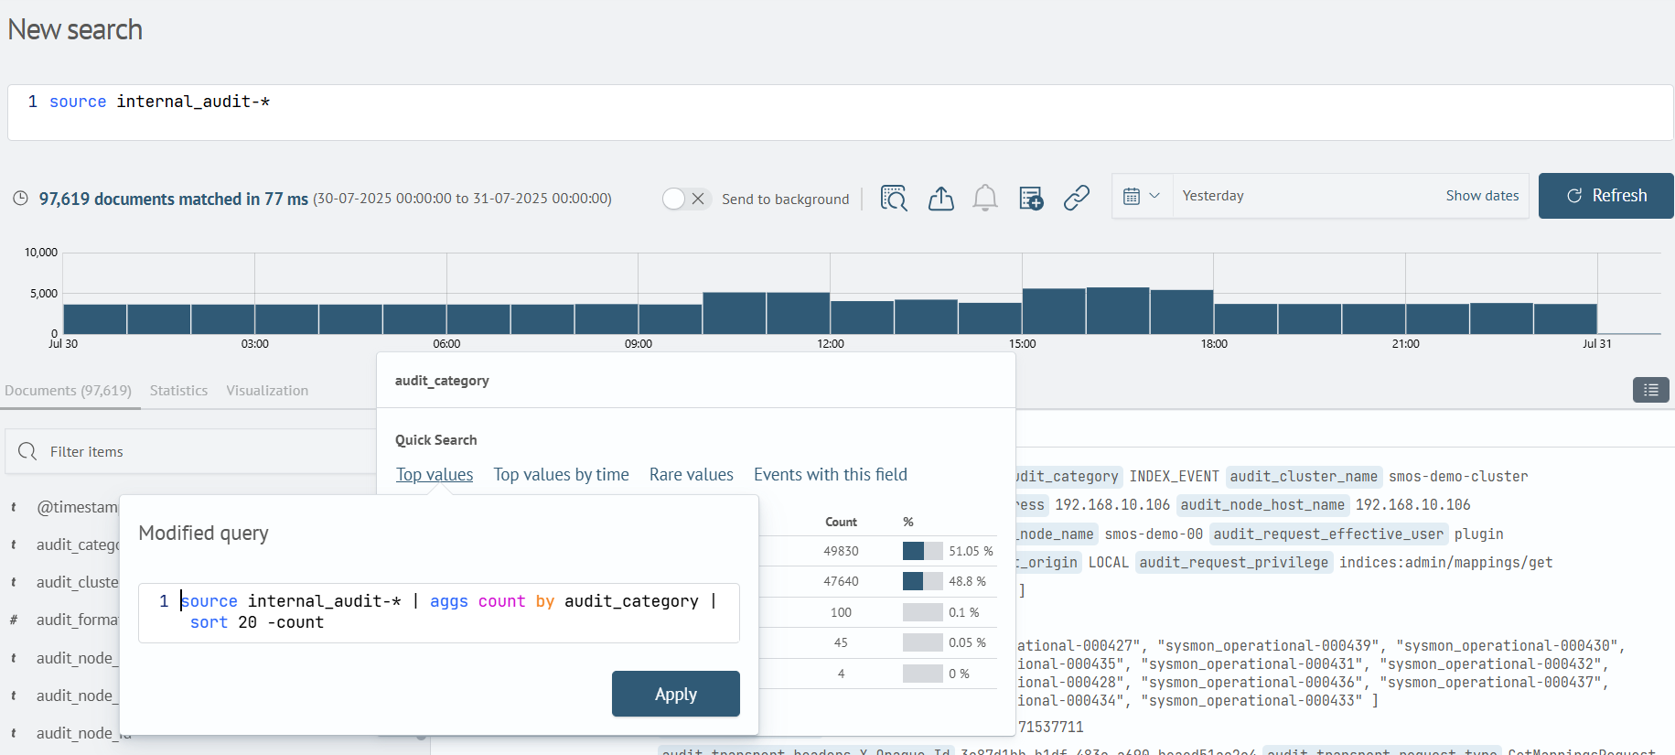Apply the modified query
The height and width of the screenshot is (755, 1675).
pos(676,694)
